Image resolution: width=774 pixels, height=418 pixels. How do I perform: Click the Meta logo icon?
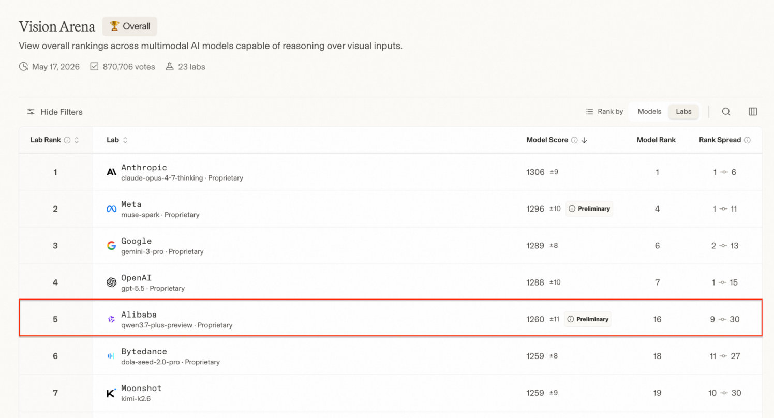coord(111,209)
